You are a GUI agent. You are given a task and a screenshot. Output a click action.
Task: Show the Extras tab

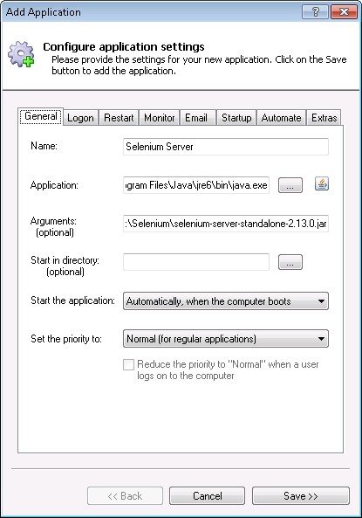[324, 118]
